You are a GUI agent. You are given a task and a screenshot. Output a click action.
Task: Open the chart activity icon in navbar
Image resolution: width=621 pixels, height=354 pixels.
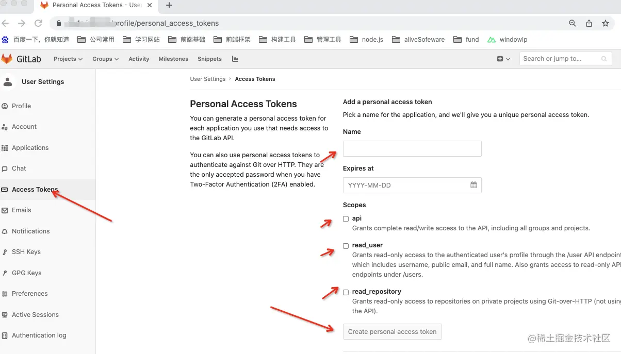[235, 59]
